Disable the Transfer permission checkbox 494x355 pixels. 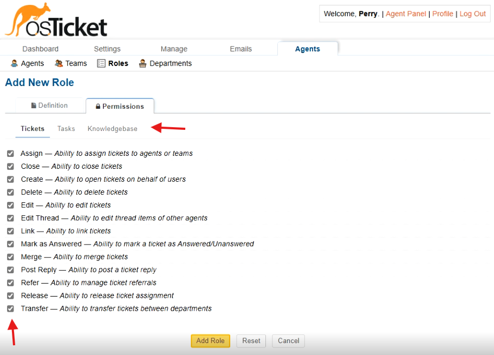[x=10, y=309]
